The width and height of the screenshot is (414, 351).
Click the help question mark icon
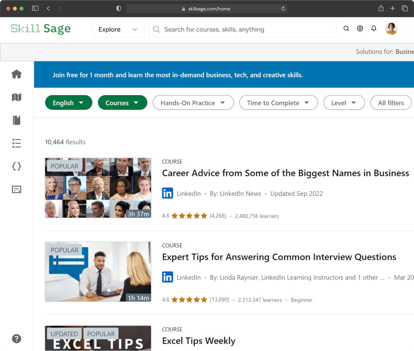[16, 339]
